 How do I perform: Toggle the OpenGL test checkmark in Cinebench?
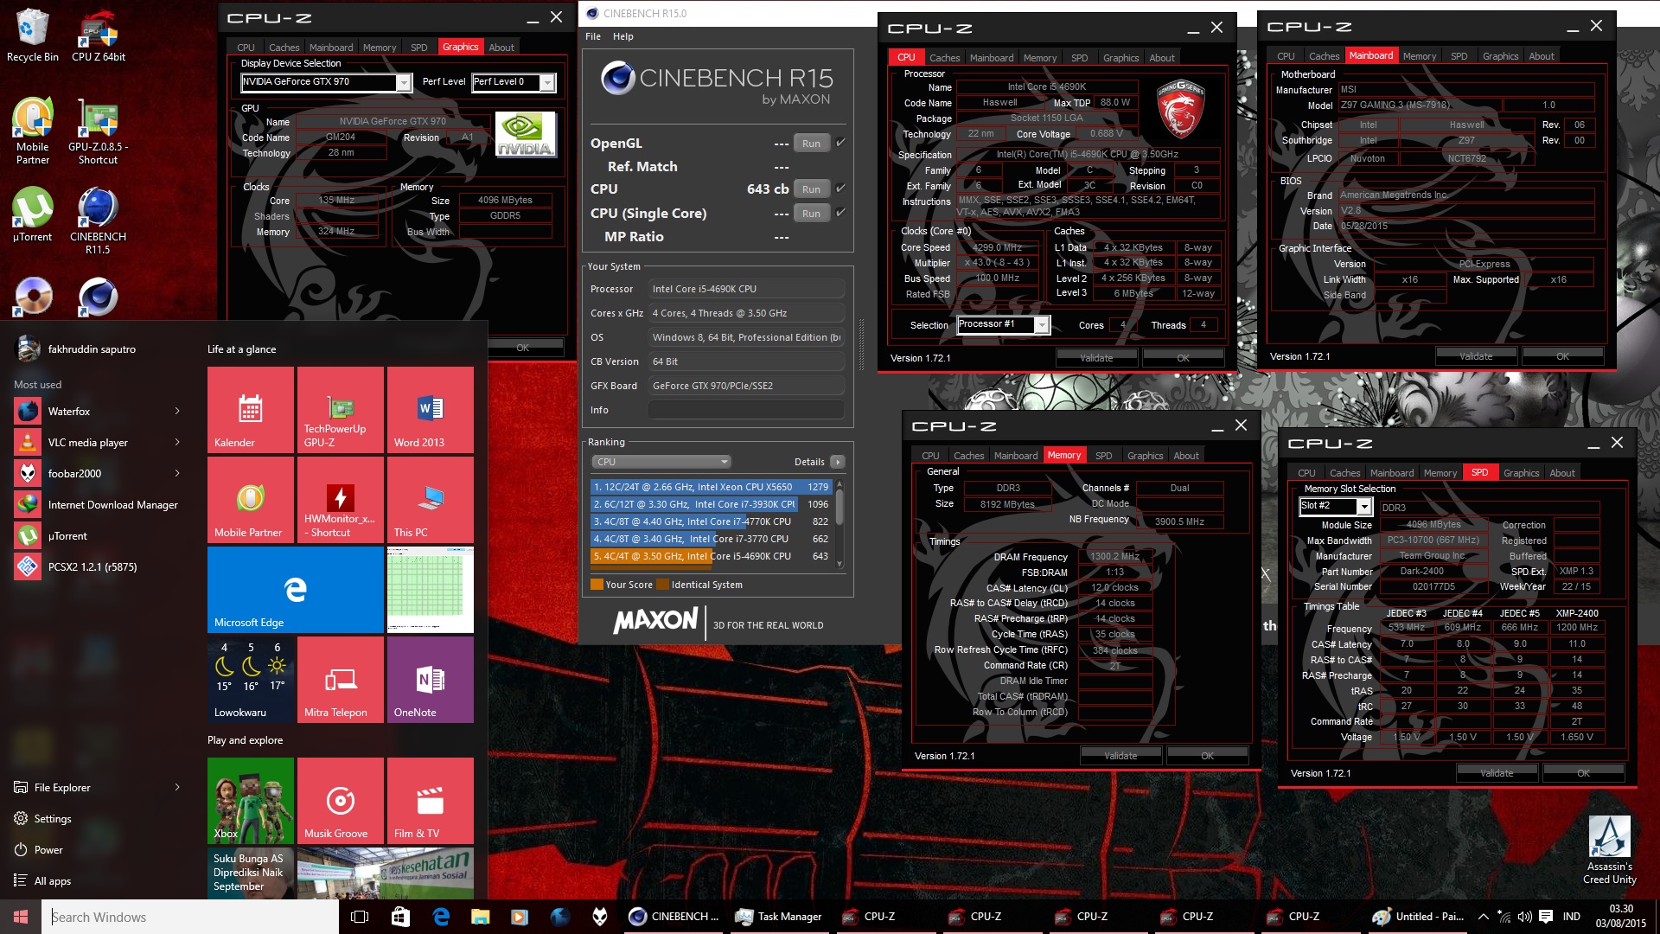[840, 142]
